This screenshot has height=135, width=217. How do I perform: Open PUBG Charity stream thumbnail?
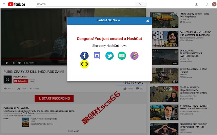coord(164,20)
